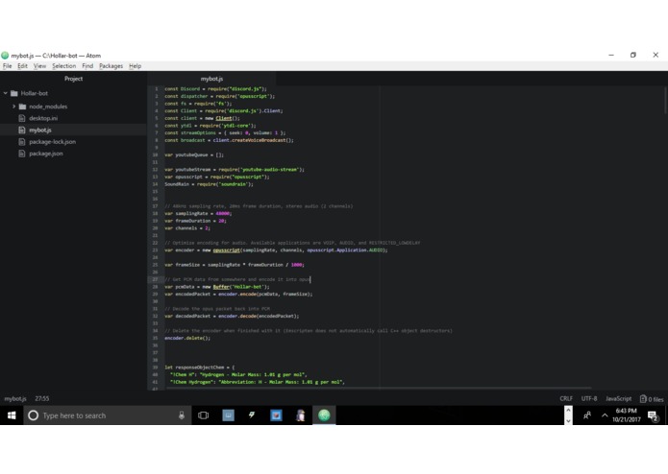Open the Atom icon on the taskbar
The width and height of the screenshot is (668, 474).
(x=324, y=415)
